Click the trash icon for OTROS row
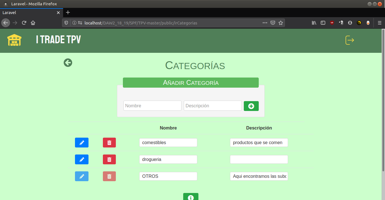Screen dimensions: 385x200 (x=109, y=176)
